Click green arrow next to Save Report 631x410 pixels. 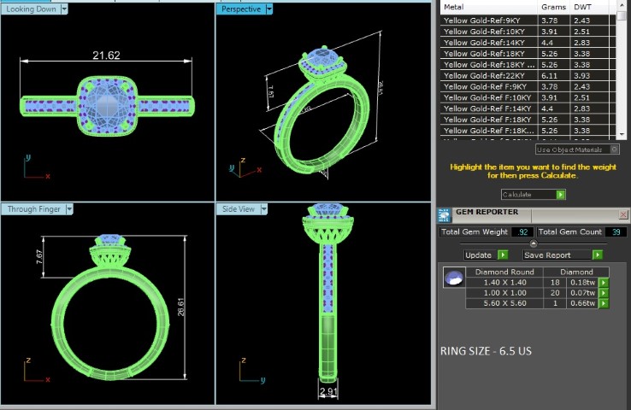click(597, 255)
